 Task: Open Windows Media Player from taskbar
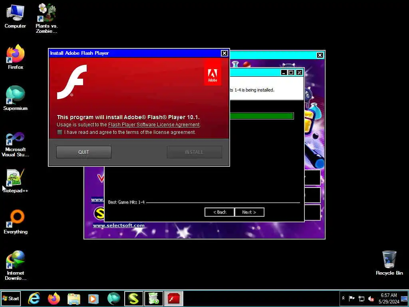pyautogui.click(x=93, y=299)
